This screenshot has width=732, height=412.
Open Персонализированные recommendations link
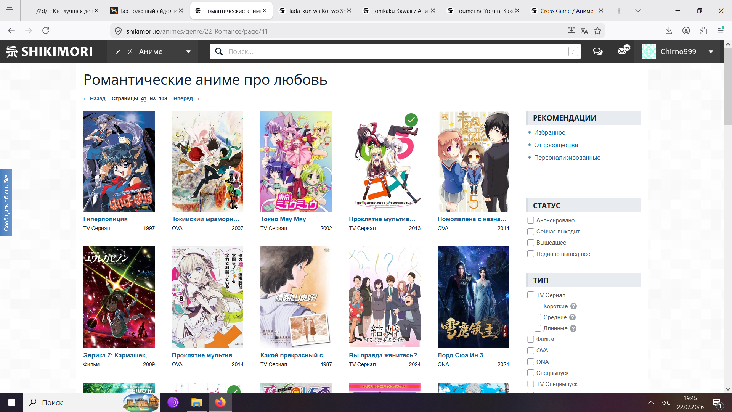coord(567,158)
